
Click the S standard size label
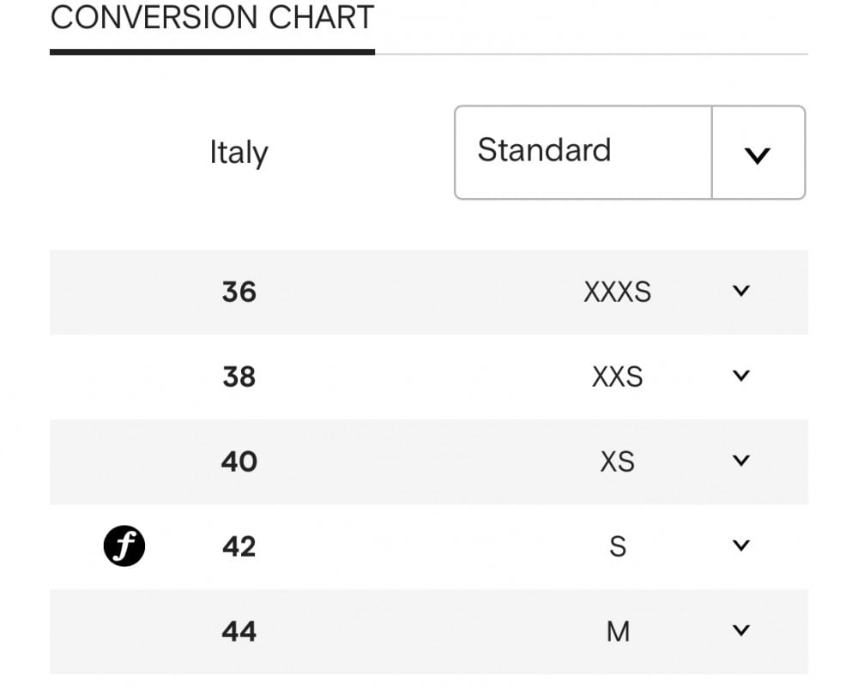point(618,545)
